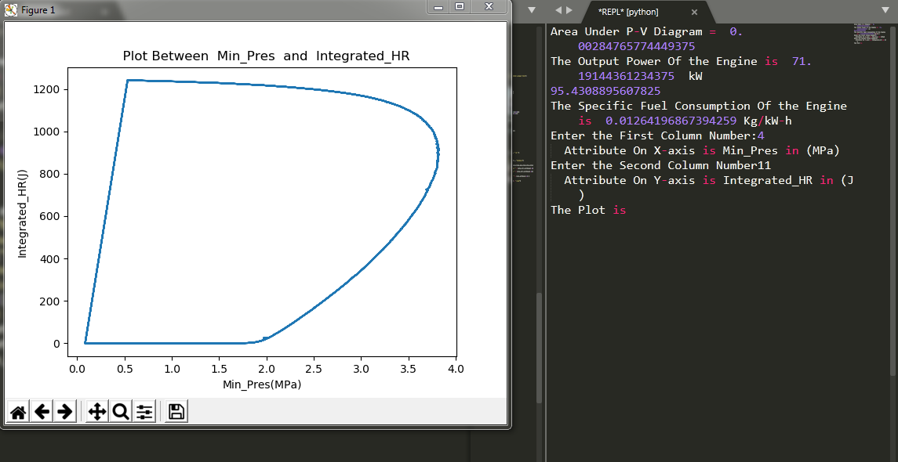Click the left navigation arrow beside REPL tab
The width and height of the screenshot is (898, 462).
click(x=558, y=10)
